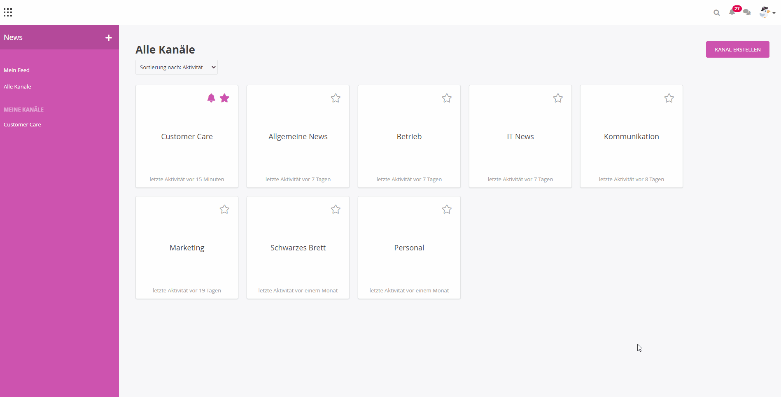Click 'letzte Aktivität vor 15 Minuten' text
Screen dimensions: 781x397
pos(187,179)
